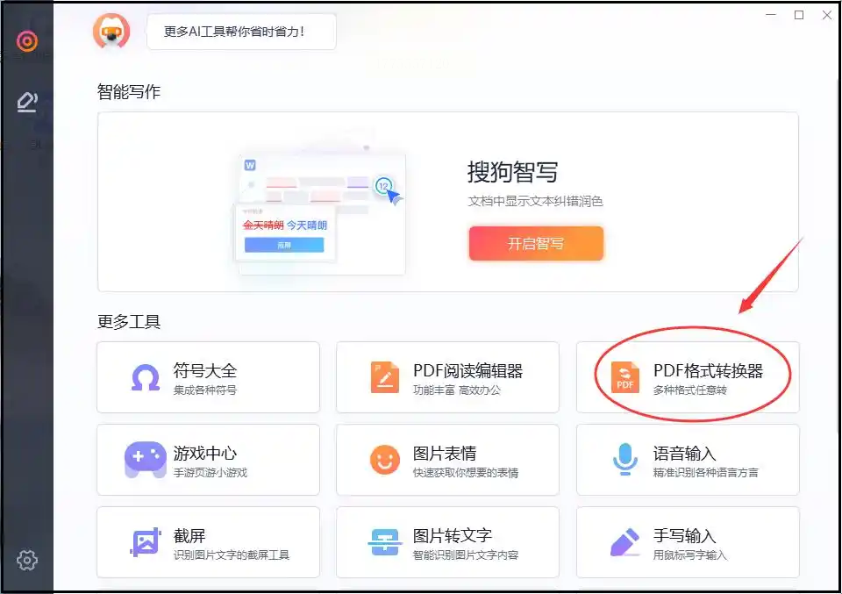Click the 更多工具 section heading
Viewport: 842px width, 594px height.
click(x=129, y=321)
